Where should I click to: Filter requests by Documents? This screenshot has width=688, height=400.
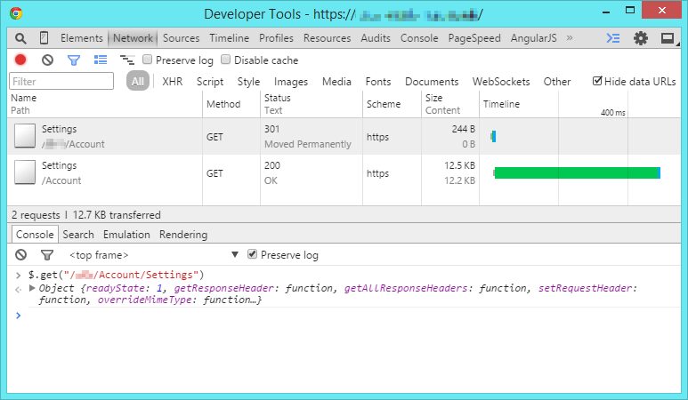tap(432, 82)
